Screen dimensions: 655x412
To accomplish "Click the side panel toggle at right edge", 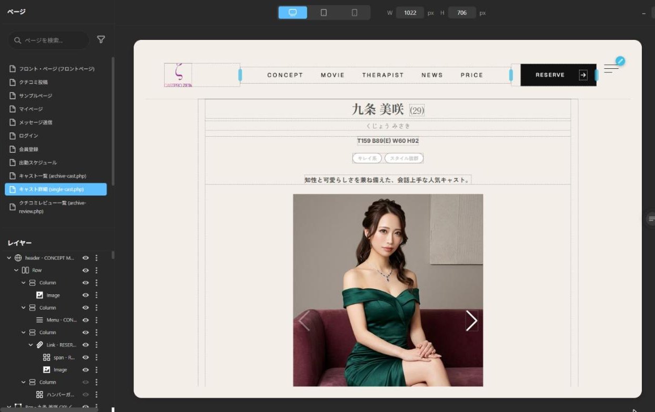I will (x=651, y=219).
